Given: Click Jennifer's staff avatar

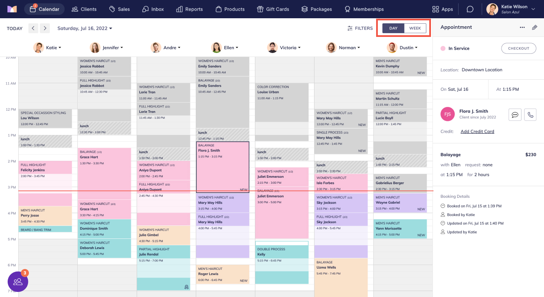Looking at the screenshot, I should (95, 48).
